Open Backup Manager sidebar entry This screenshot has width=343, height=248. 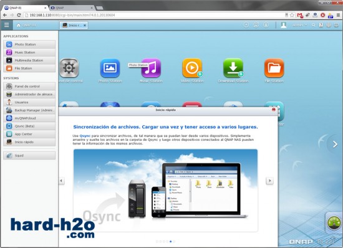pyautogui.click(x=29, y=110)
